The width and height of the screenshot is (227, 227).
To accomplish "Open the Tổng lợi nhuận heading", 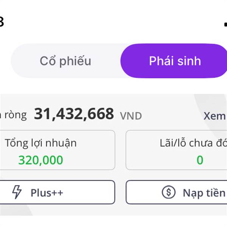I will 41,143.
